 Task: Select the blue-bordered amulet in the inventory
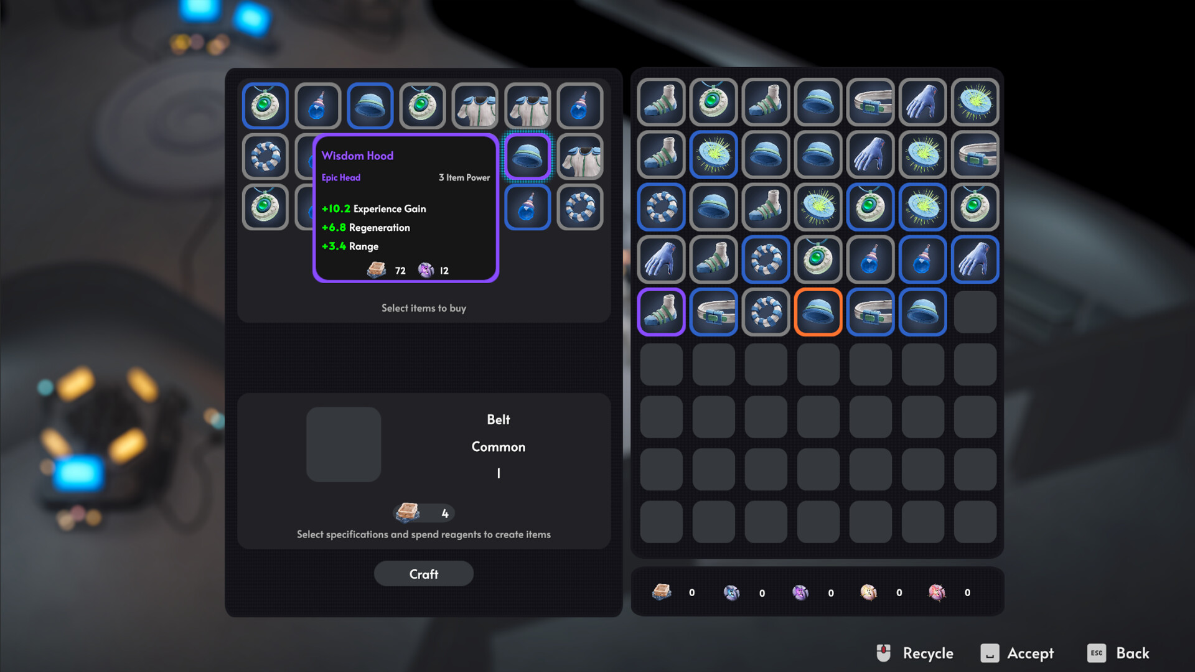click(870, 207)
